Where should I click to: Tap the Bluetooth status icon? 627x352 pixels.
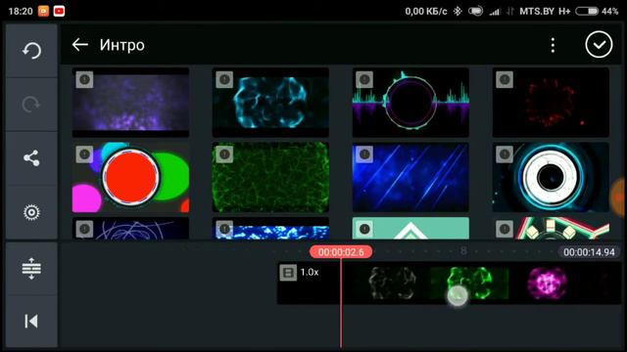(x=458, y=11)
